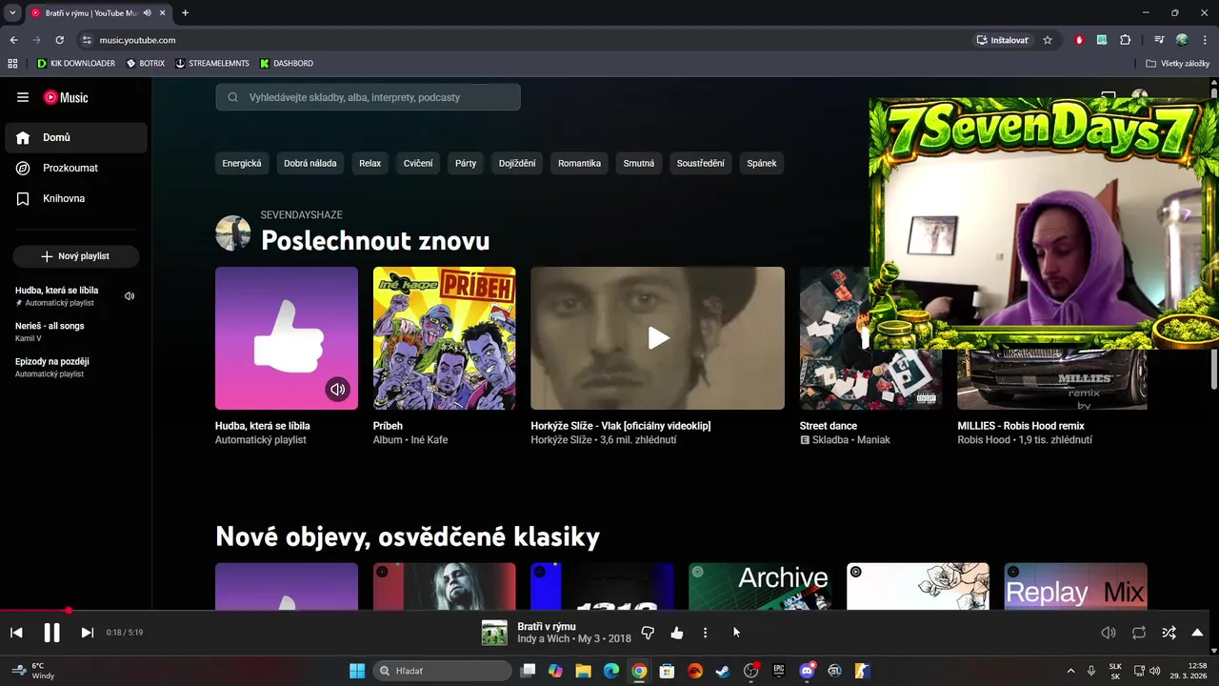1219x686 pixels.
Task: Pause the current song
Action: point(51,633)
